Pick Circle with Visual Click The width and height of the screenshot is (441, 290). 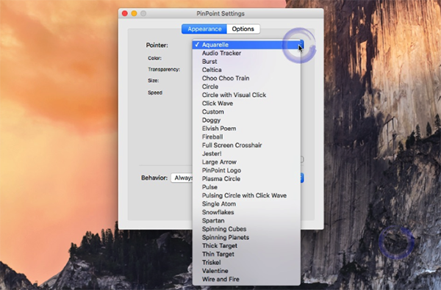(x=246, y=95)
